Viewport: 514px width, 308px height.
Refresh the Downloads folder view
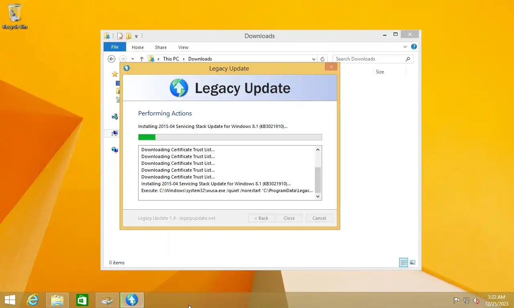(x=322, y=59)
